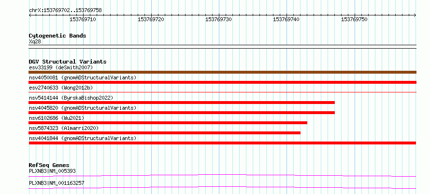Open the DGV Structural Variants track heading
Screen dimensions: 430x194
coord(68,62)
